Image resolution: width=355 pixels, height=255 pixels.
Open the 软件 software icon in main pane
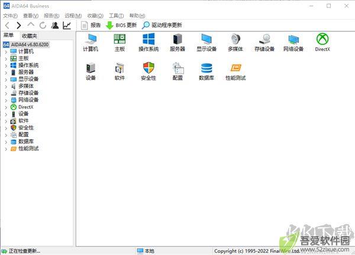[x=120, y=71]
